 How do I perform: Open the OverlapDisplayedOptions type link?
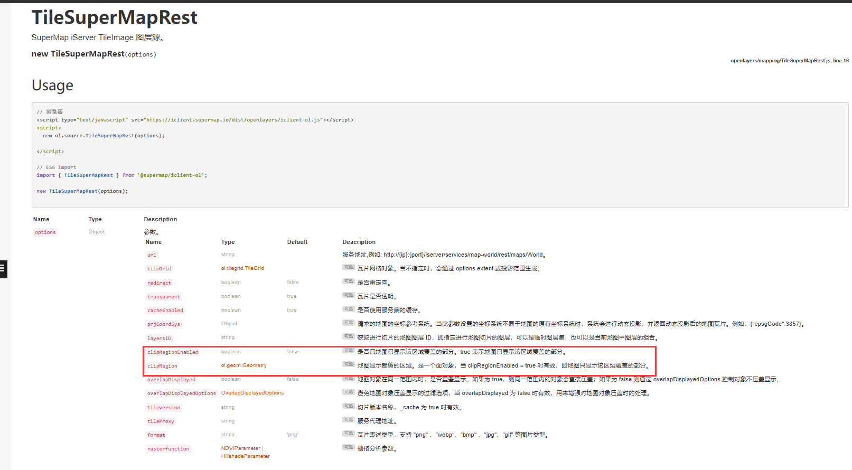click(x=252, y=393)
